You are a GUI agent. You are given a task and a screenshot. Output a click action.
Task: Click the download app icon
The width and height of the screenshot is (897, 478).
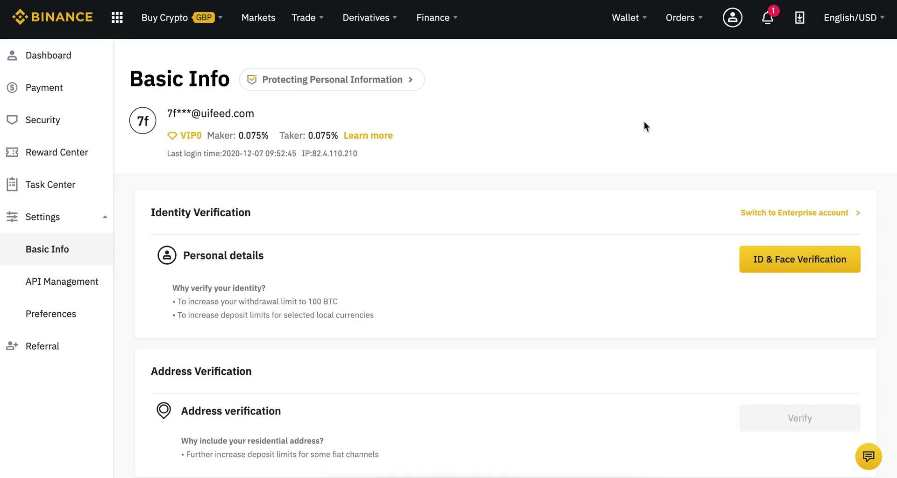[800, 18]
